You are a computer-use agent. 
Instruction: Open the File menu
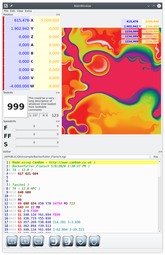coord(6,11)
